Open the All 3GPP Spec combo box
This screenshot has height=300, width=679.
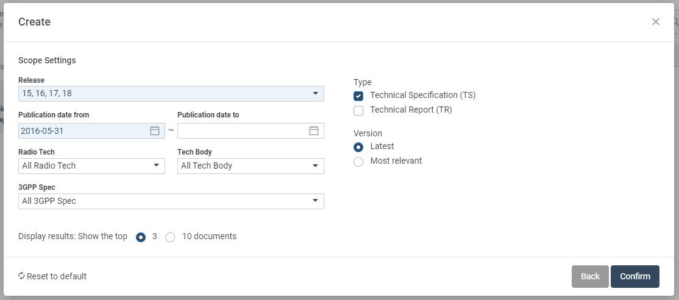pos(171,201)
